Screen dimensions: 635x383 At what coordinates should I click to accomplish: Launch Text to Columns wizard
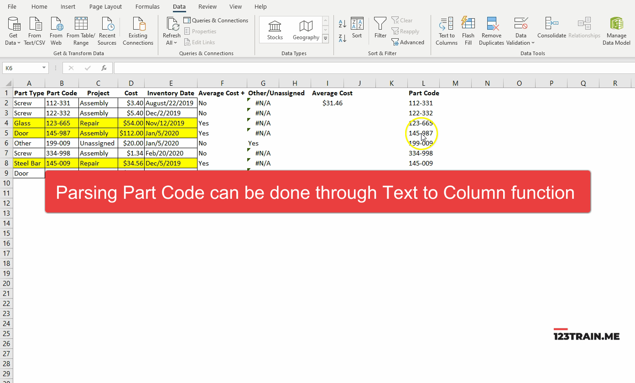[x=447, y=31]
